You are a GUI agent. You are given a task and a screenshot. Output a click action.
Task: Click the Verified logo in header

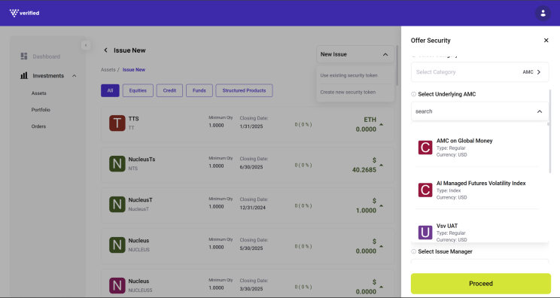point(24,14)
